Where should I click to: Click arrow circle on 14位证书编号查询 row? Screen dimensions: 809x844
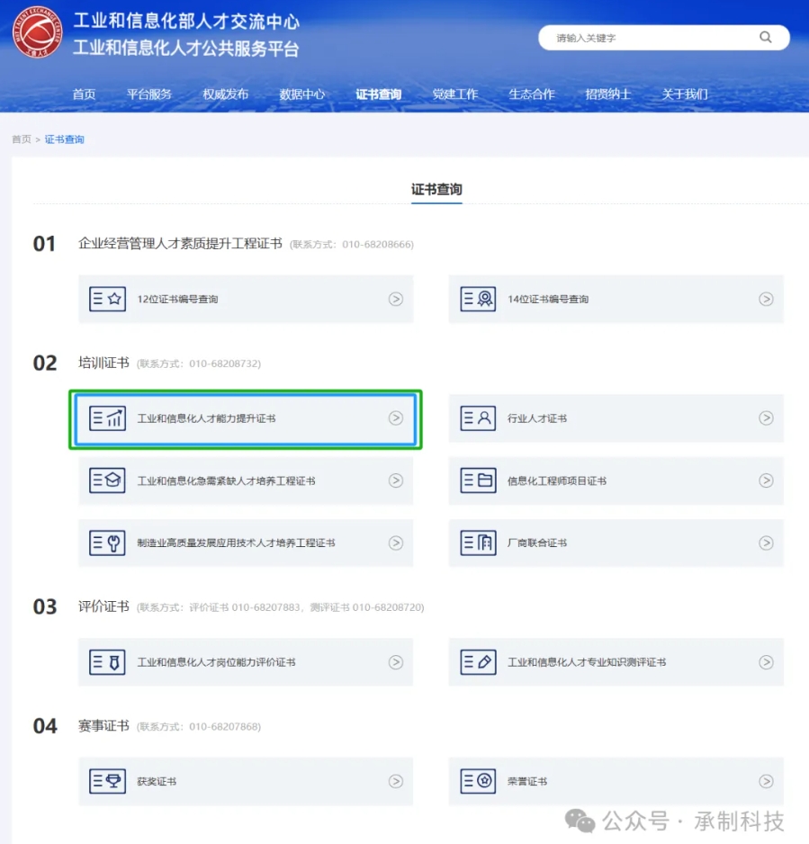click(766, 299)
